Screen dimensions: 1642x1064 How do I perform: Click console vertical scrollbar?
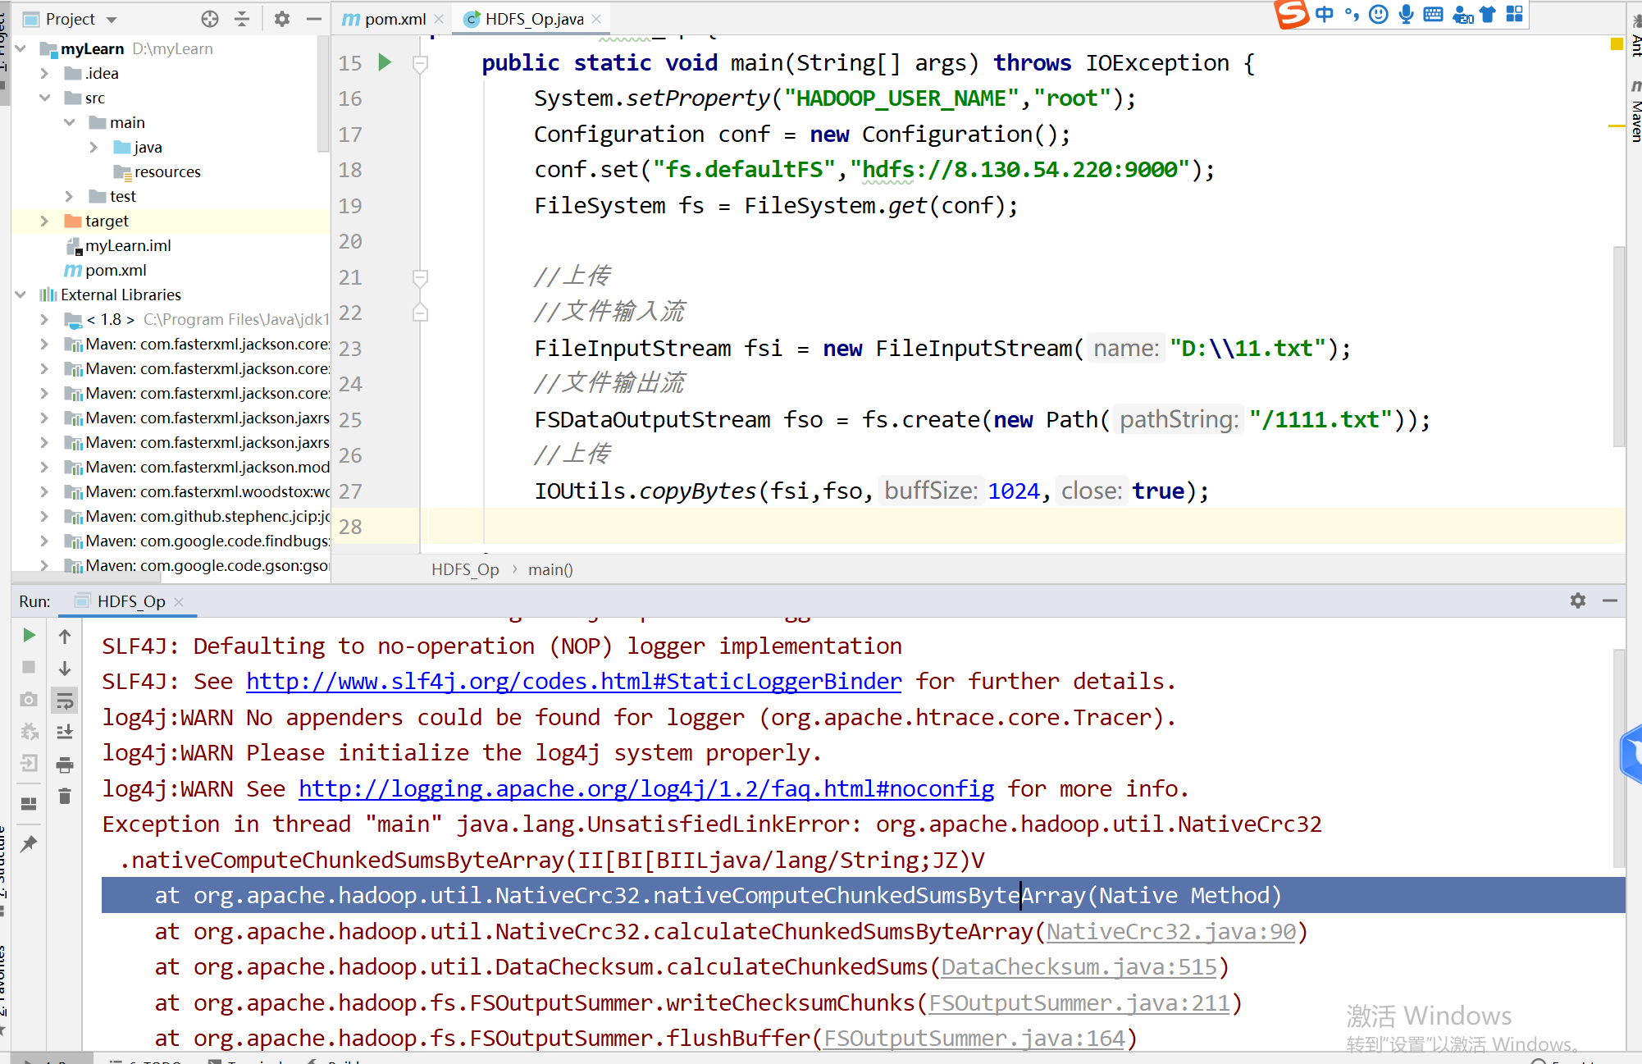1619,759
